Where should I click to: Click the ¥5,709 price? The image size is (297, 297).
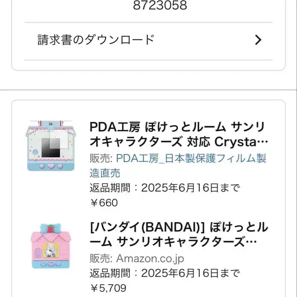(x=108, y=288)
